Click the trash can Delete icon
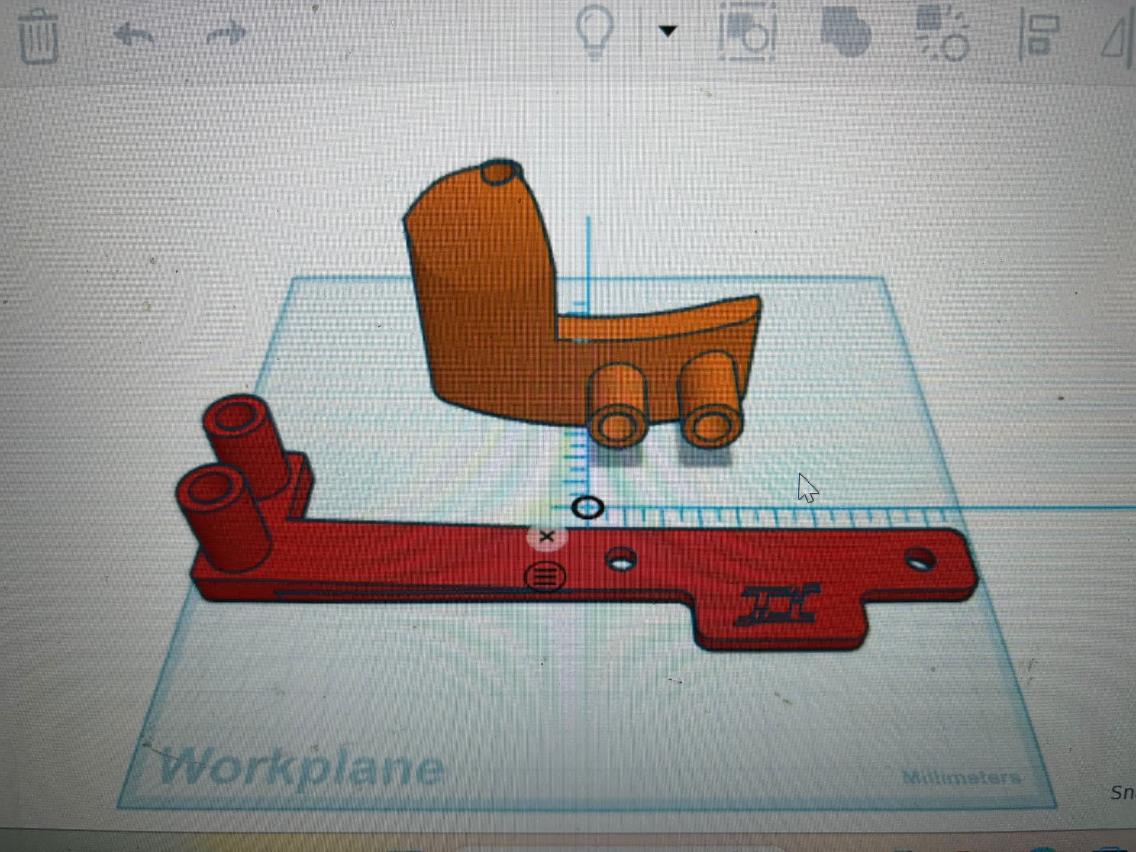1136x852 pixels. click(38, 37)
